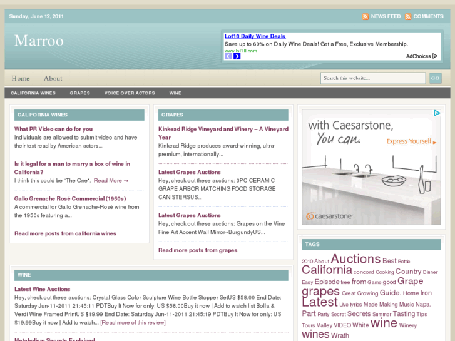Click the Caesarstone advertisement image
Screen dimensions: 455x341
pos(371,167)
